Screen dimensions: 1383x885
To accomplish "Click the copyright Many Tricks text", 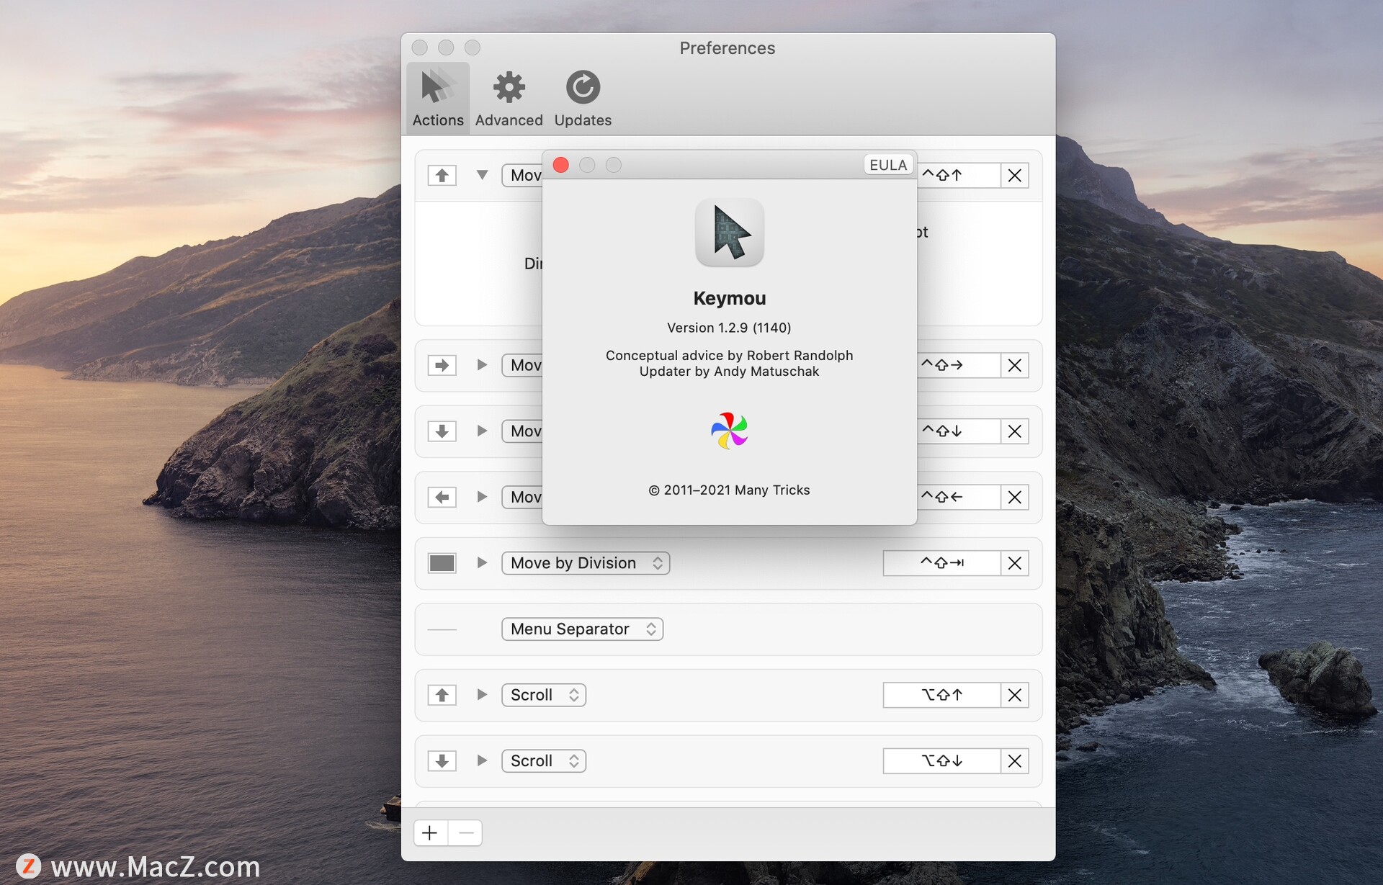I will tap(729, 490).
